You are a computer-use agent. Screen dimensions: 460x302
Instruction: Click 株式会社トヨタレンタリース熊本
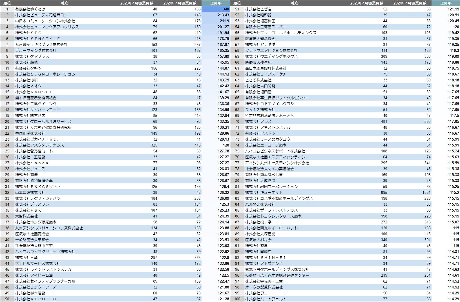tap(273, 216)
